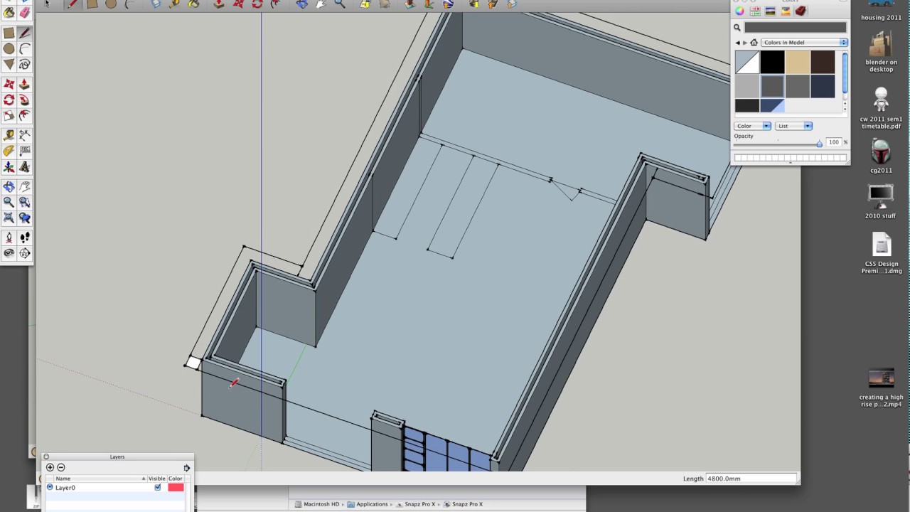Select the Axes tool
Viewport: 910px width, 512px height.
pos(9,168)
